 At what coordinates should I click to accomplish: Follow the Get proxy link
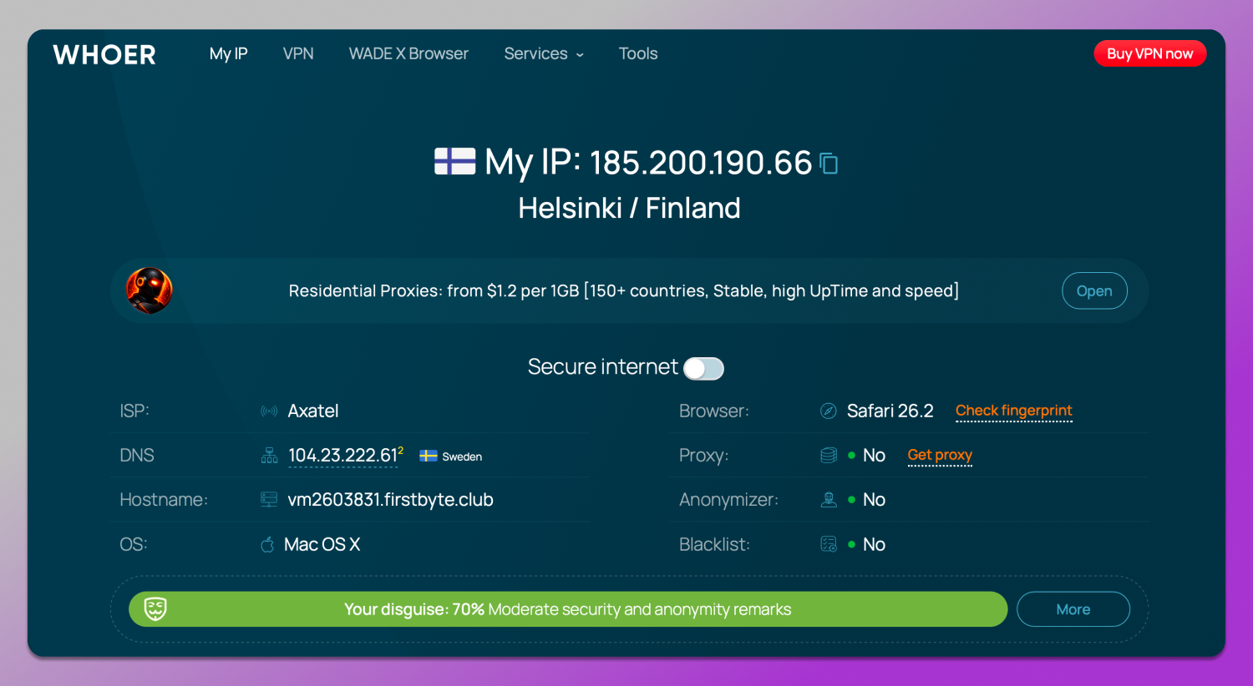[940, 455]
